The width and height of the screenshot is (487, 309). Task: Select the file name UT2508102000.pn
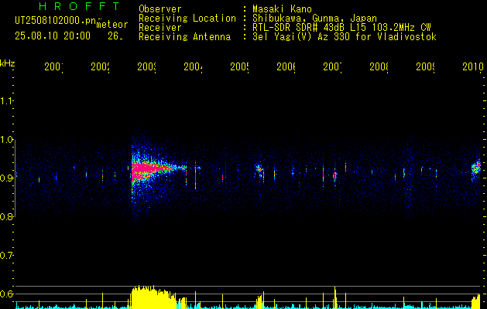pyautogui.click(x=56, y=21)
